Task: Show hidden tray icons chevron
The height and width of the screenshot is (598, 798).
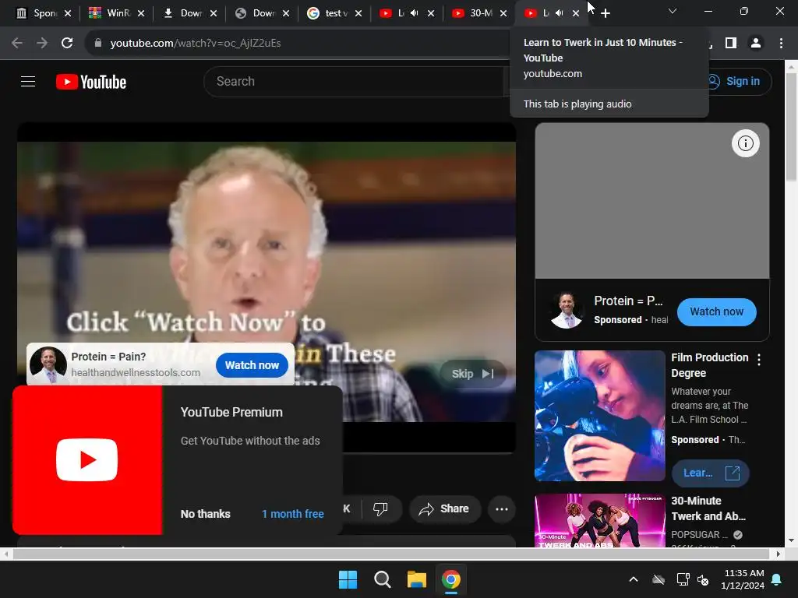Action: click(634, 579)
